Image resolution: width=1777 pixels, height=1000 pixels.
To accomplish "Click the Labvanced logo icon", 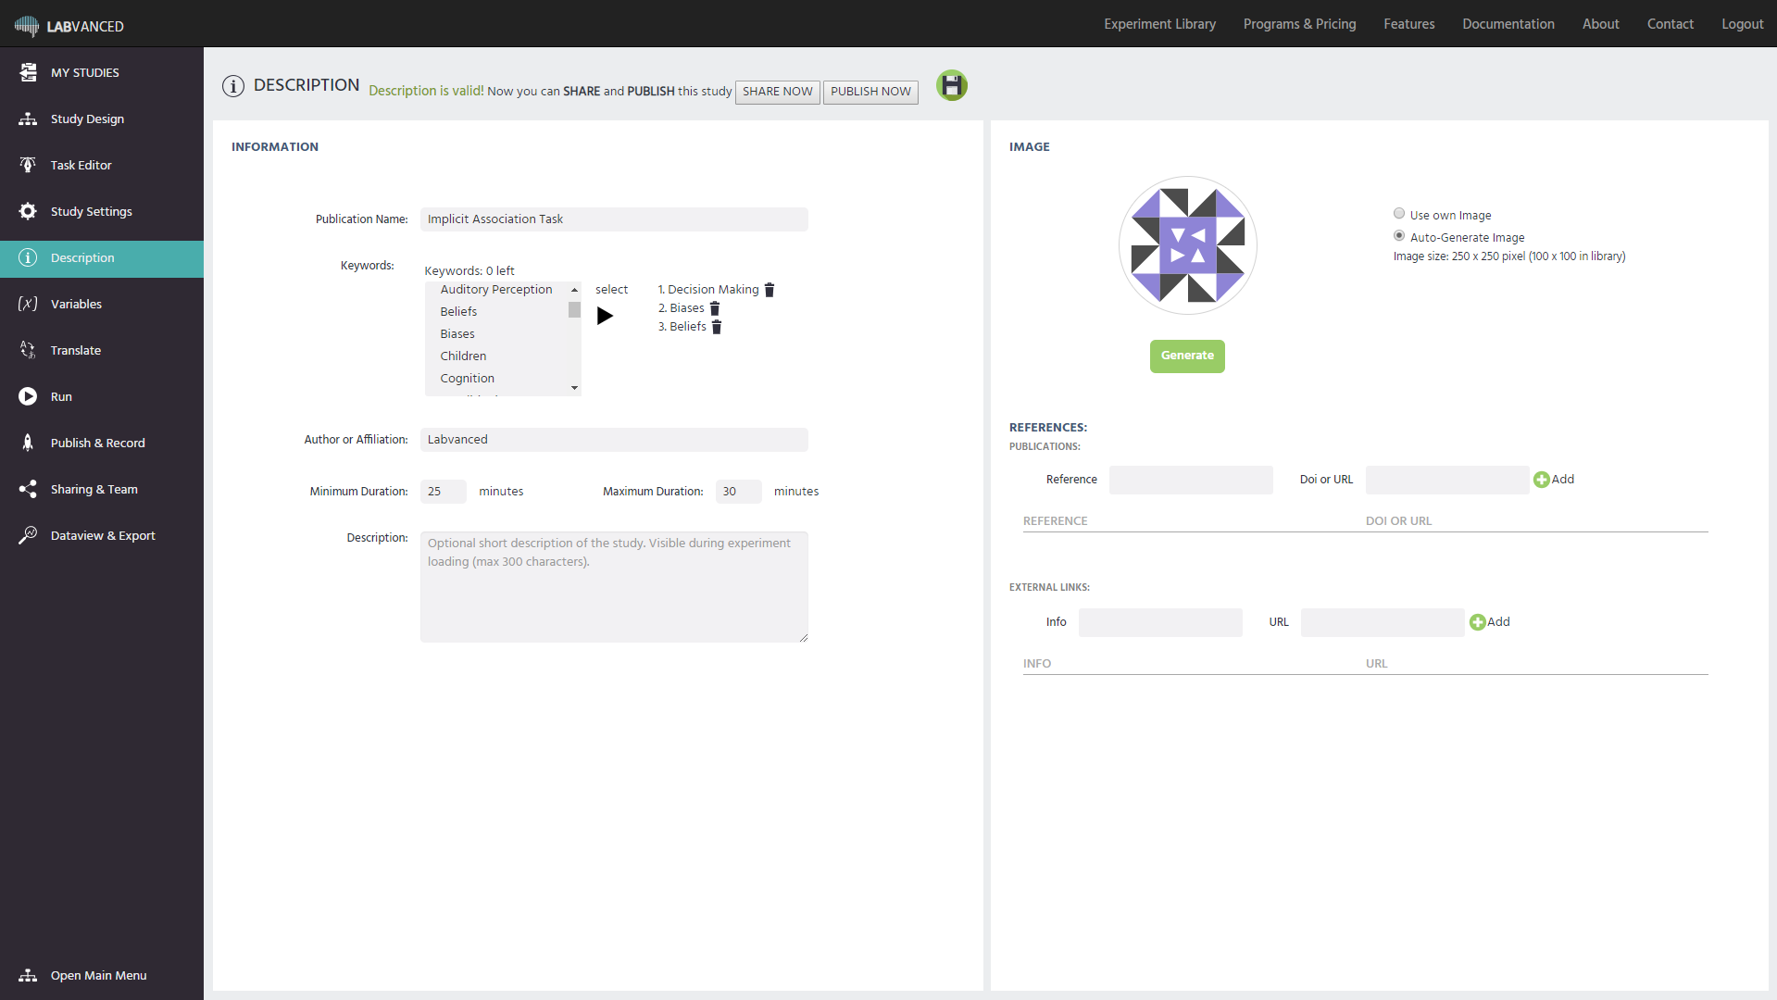I will pos(27,25).
